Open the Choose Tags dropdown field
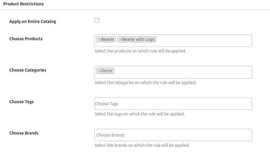The image size is (270, 156). 173,103
